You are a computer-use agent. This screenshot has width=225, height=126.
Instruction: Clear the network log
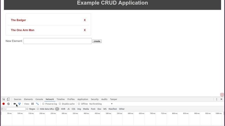coord(8,104)
